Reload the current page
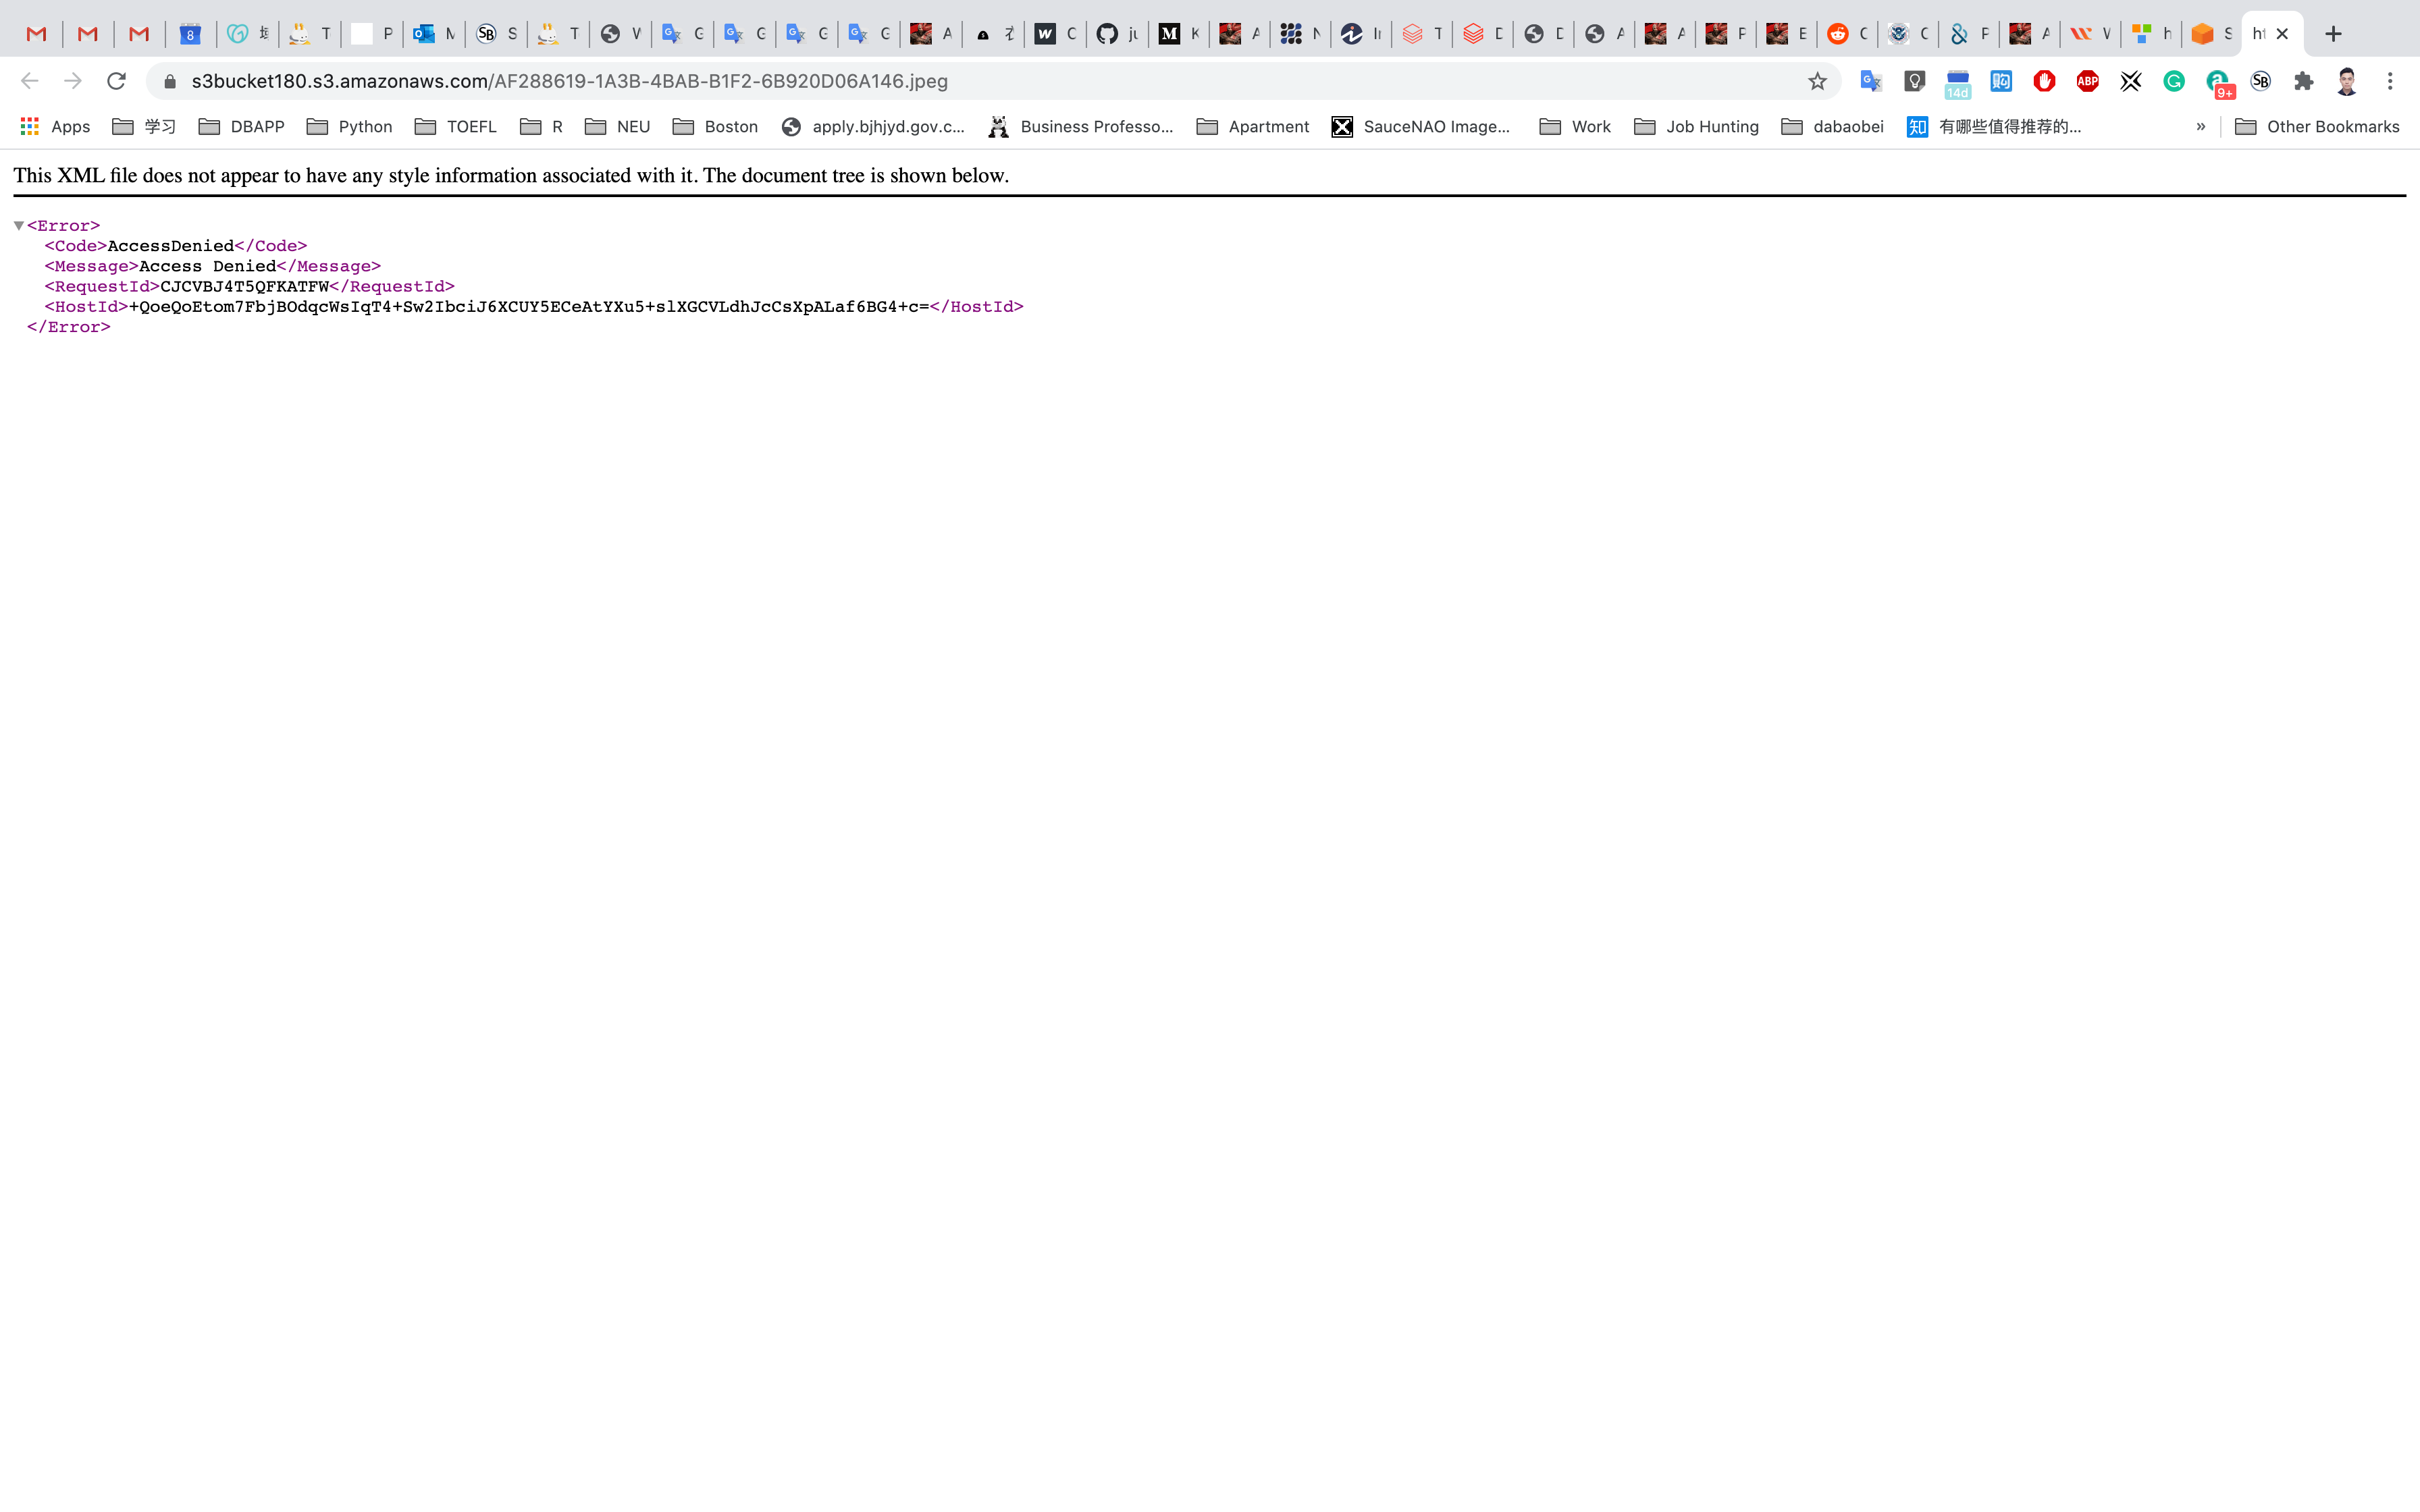This screenshot has width=2420, height=1512. pos(116,81)
